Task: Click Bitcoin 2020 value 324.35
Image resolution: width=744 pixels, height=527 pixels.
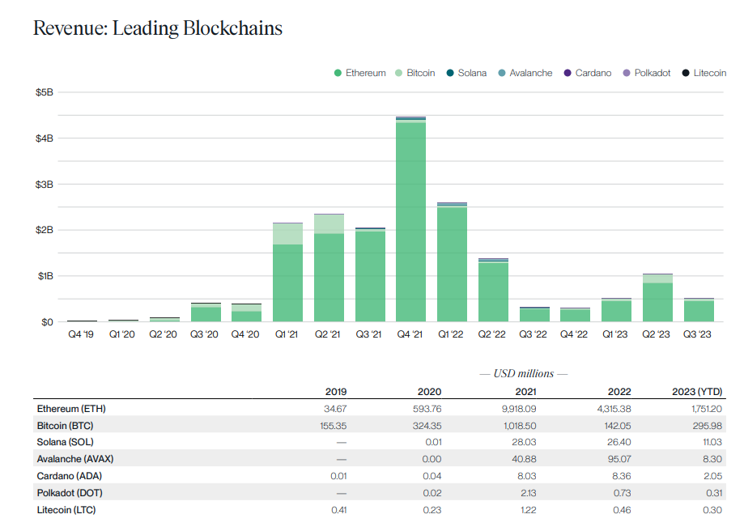Action: click(x=427, y=426)
